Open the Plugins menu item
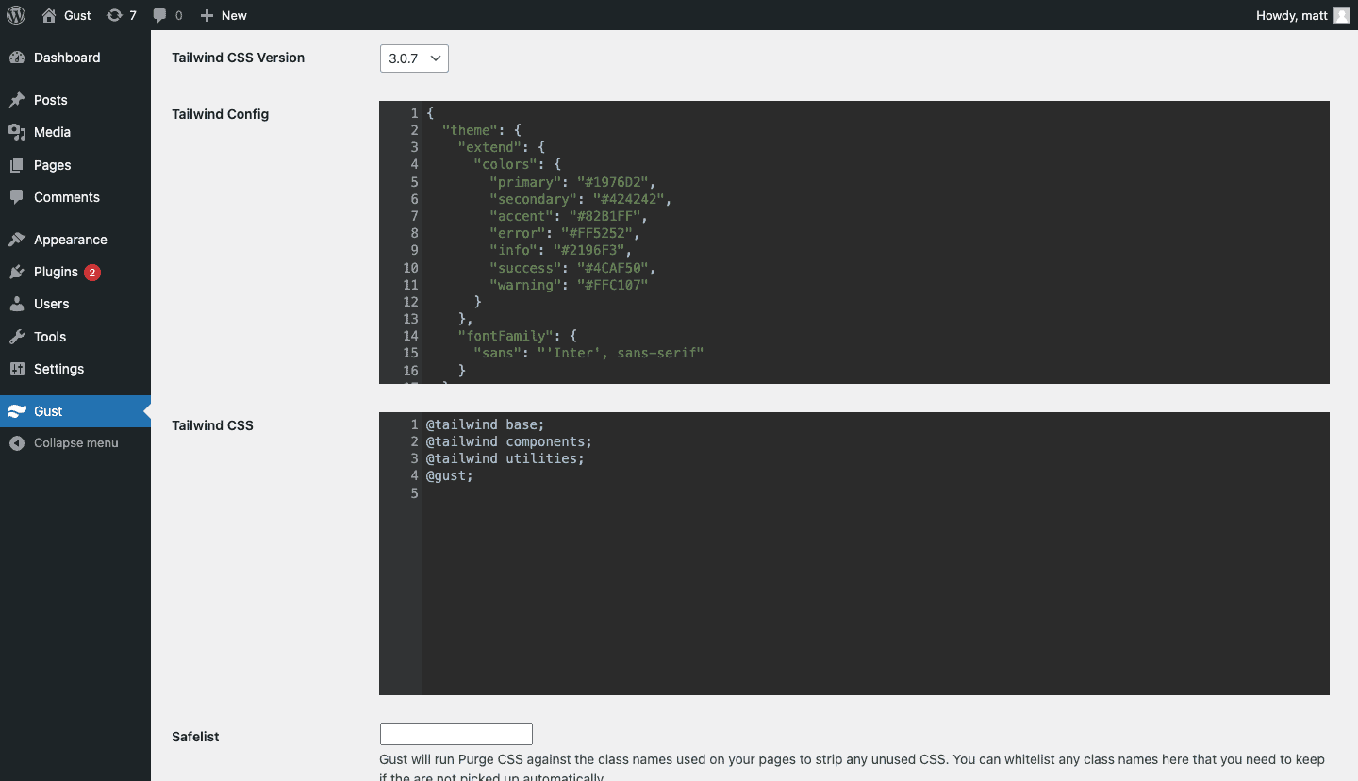The height and width of the screenshot is (781, 1358). [x=56, y=272]
